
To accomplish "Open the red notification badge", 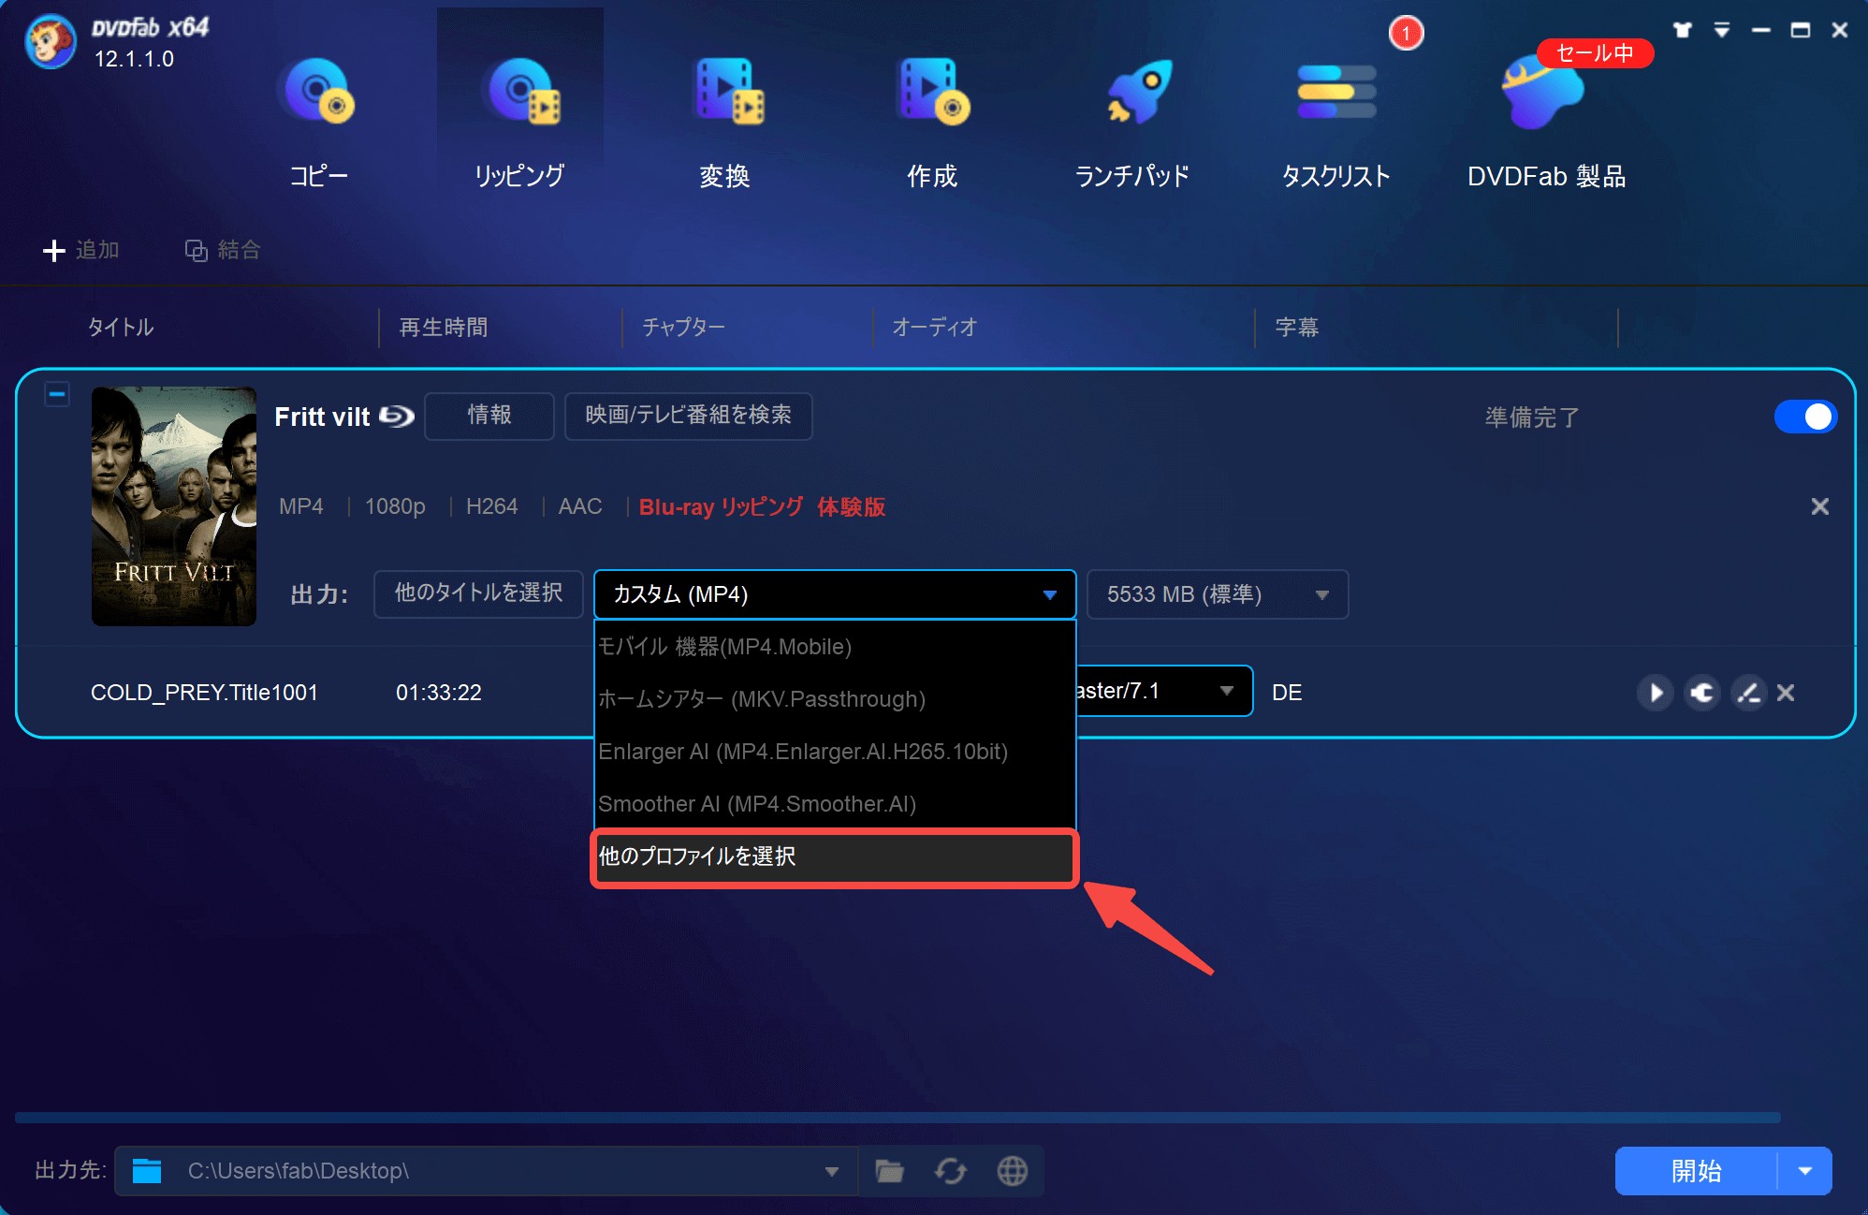I will 1406,34.
